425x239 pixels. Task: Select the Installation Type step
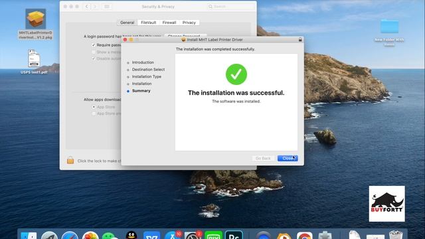coord(147,77)
